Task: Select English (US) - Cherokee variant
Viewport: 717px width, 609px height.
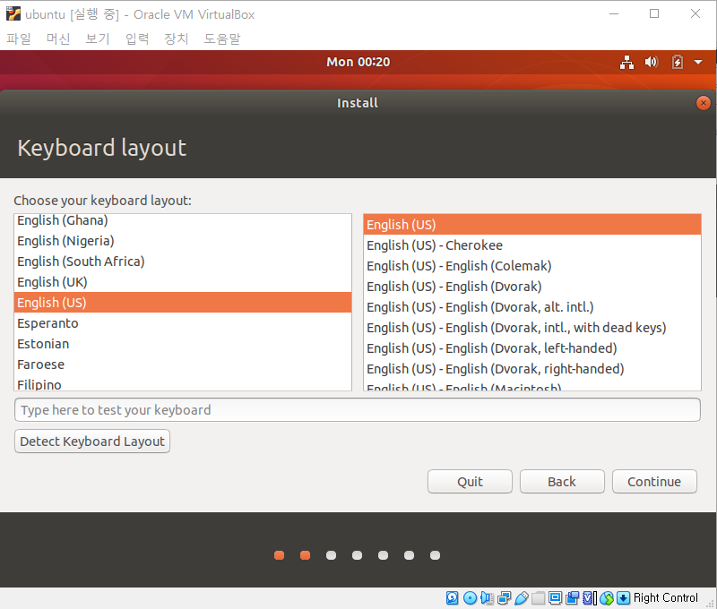Action: click(x=532, y=245)
